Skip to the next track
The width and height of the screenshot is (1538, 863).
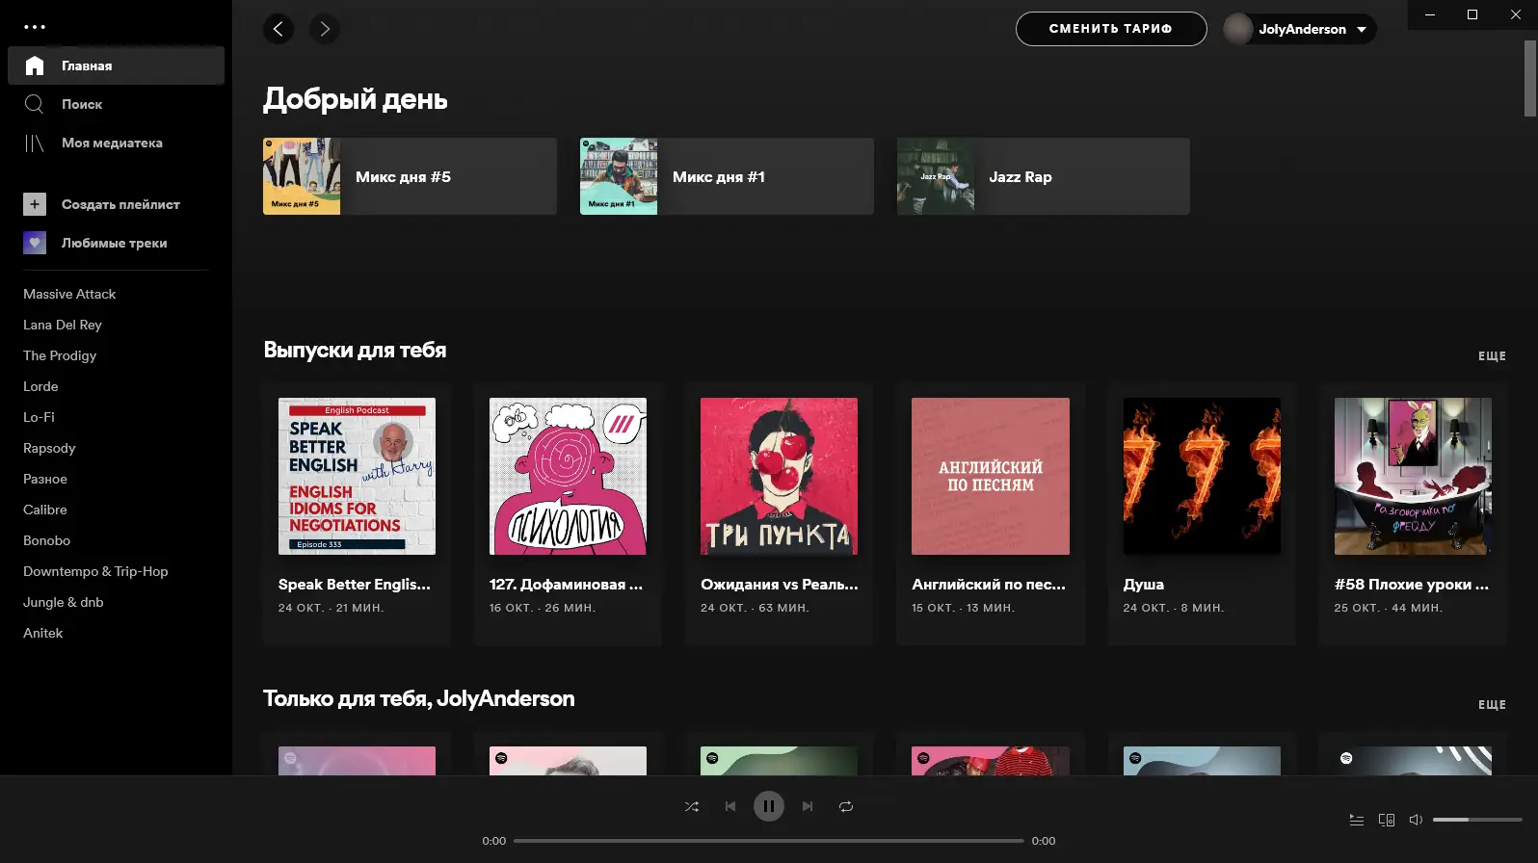[808, 806]
